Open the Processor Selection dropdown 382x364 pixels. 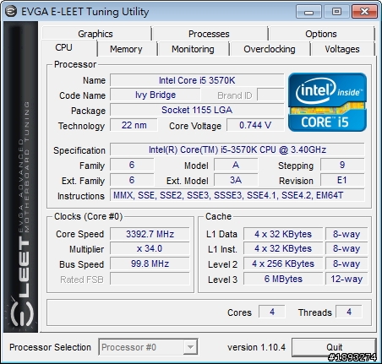tap(148, 347)
